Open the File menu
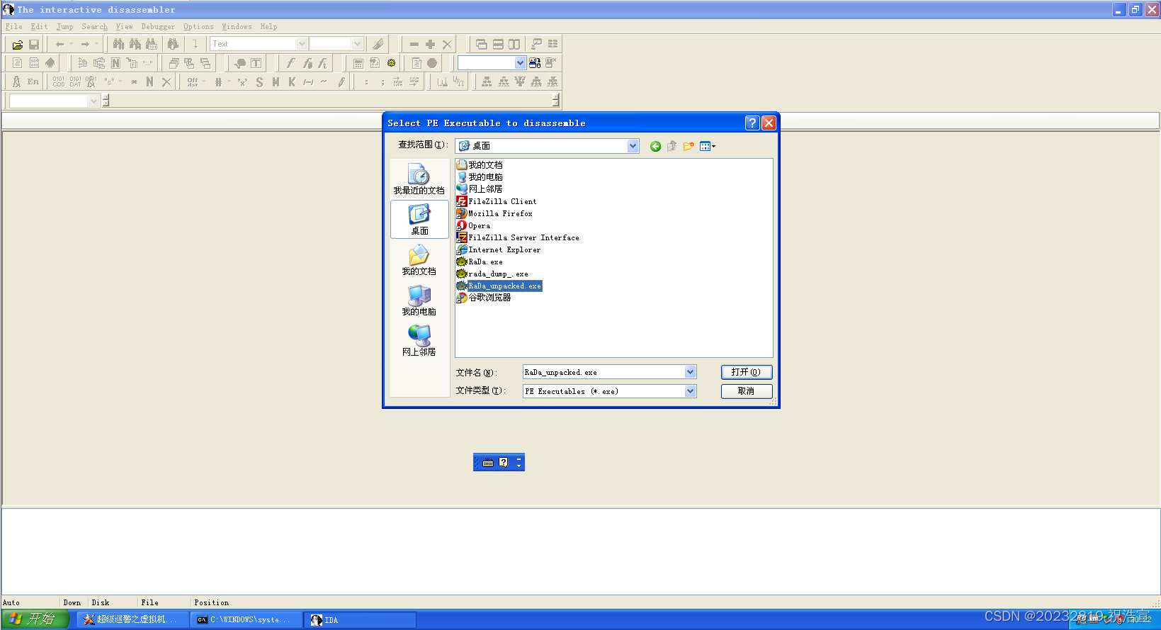Image resolution: width=1161 pixels, height=630 pixels. coord(13,27)
